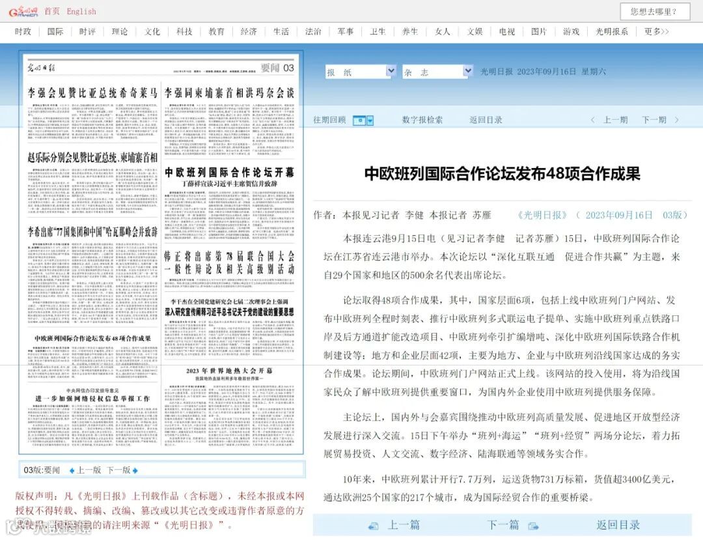Screen dimensions: 703x540
Task: Click the 光明日报 2023年09月16日 星期六 text
Action: pos(543,72)
